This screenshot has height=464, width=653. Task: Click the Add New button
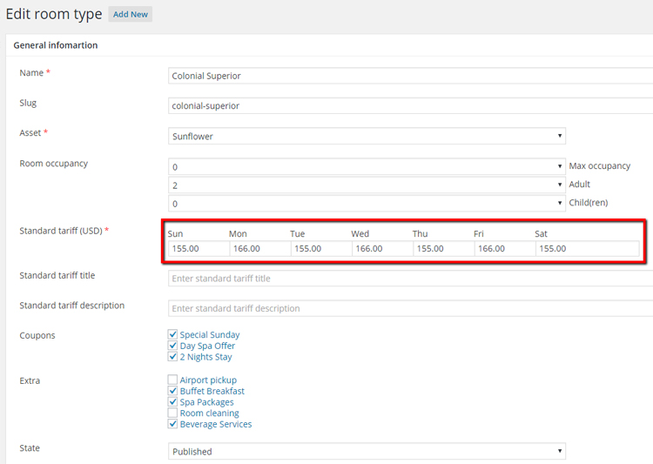131,15
